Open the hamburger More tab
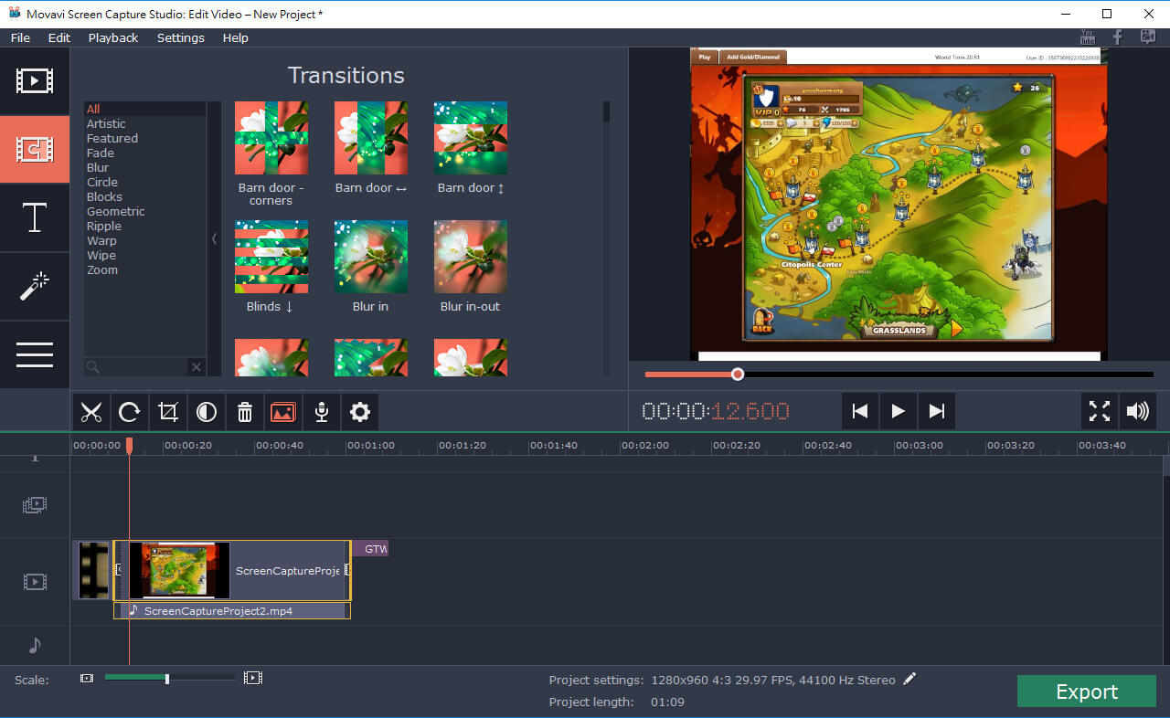 (x=35, y=354)
